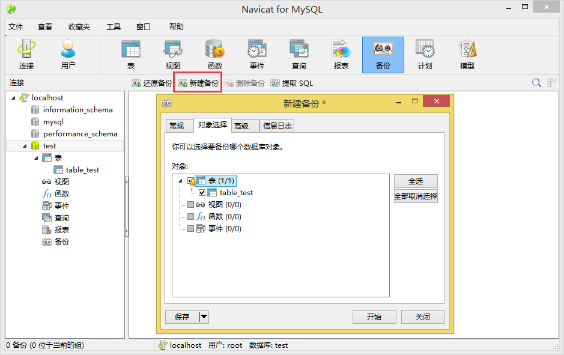The image size is (564, 355).
Task: Open the 窗口 menu
Action: click(x=143, y=26)
